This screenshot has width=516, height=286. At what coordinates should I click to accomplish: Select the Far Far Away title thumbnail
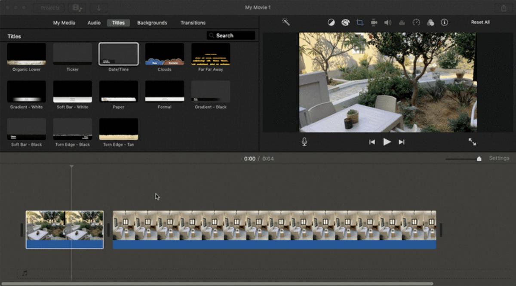[x=211, y=54]
